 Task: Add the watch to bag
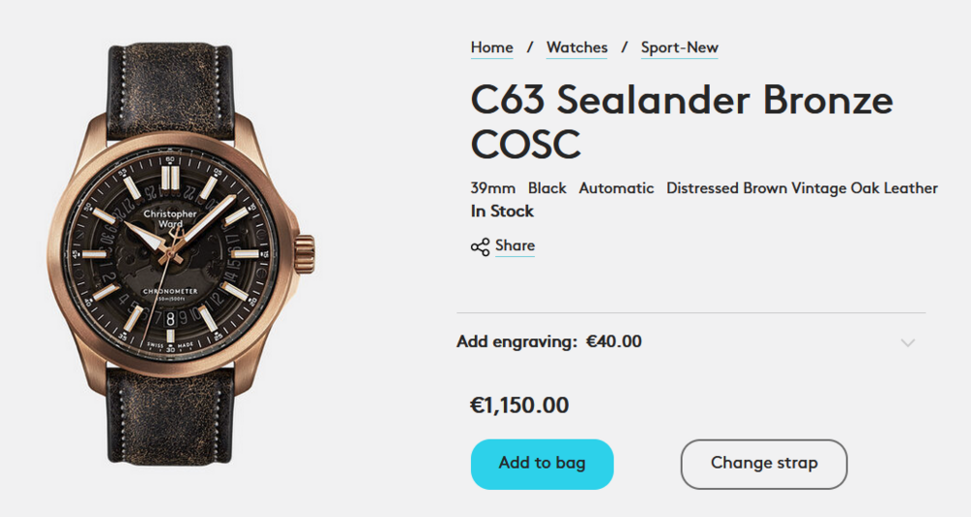click(x=542, y=464)
